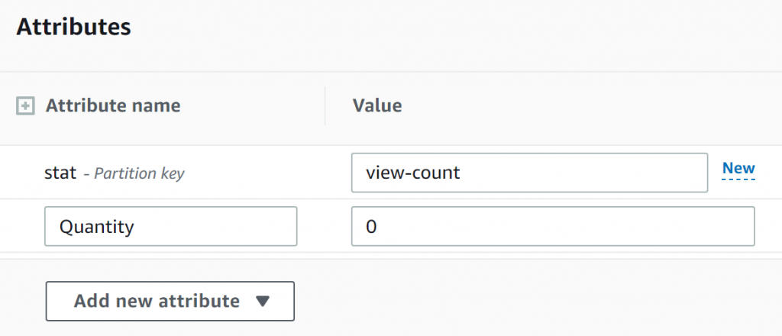Click 'Add new attribute' label text
This screenshot has height=336, width=782.
pyautogui.click(x=157, y=302)
